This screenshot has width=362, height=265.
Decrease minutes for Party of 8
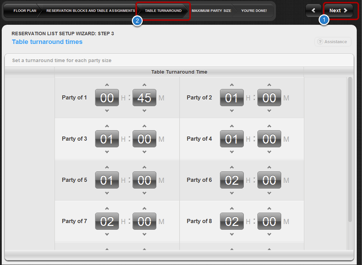(x=269, y=234)
